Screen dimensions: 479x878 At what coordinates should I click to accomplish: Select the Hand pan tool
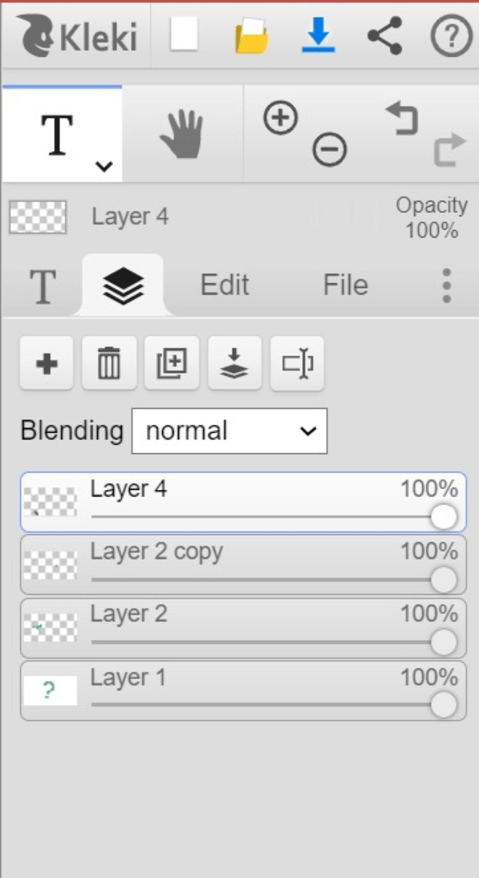[x=182, y=134]
